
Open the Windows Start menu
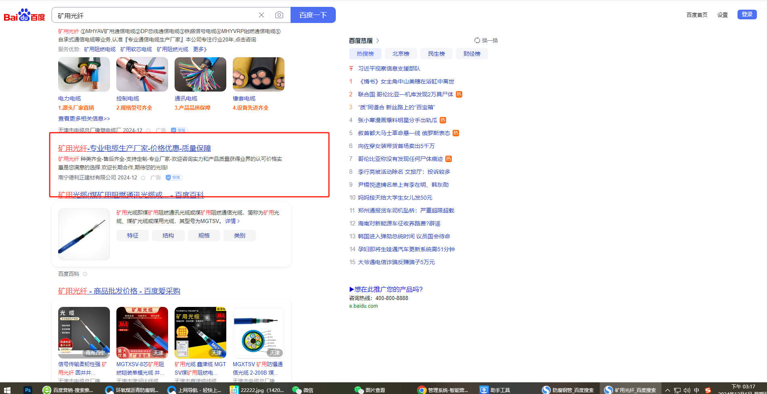click(7, 390)
